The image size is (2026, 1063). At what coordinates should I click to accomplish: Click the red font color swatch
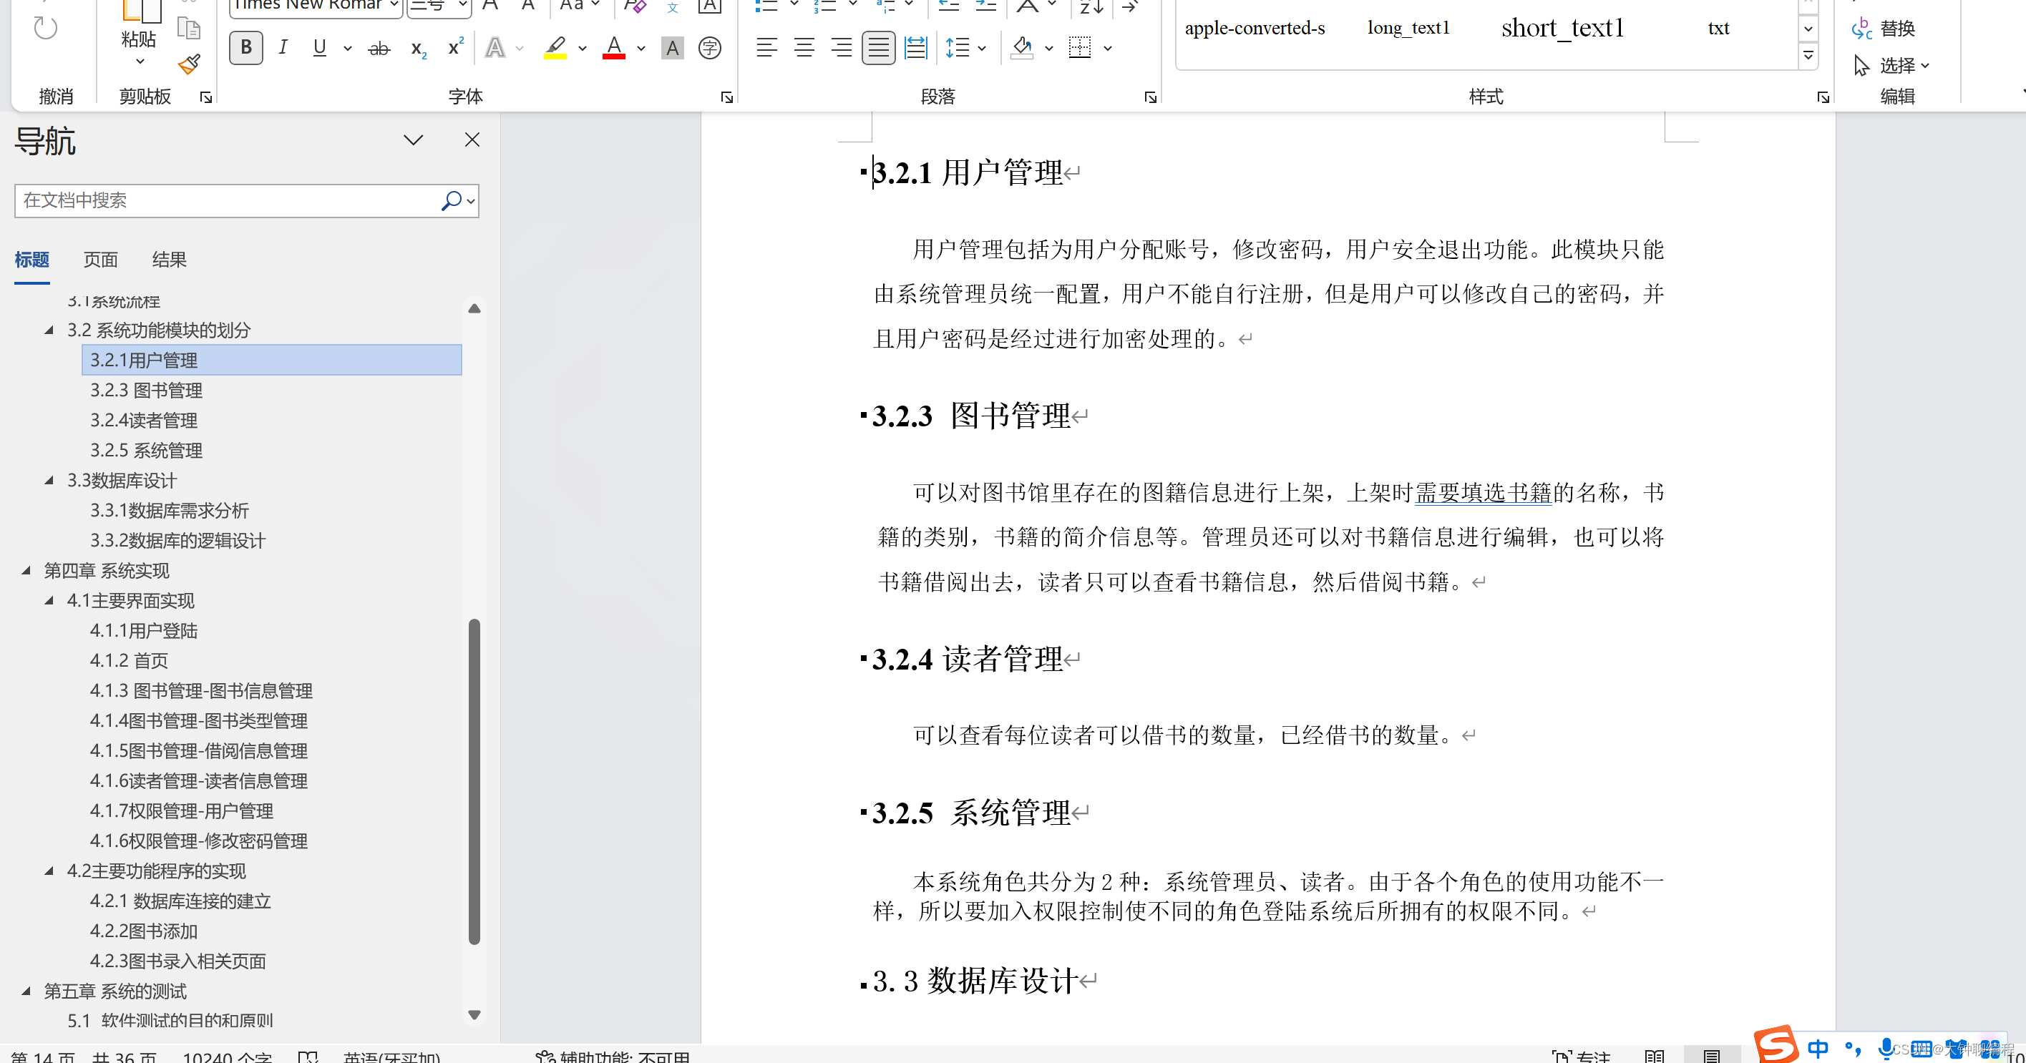(x=613, y=49)
